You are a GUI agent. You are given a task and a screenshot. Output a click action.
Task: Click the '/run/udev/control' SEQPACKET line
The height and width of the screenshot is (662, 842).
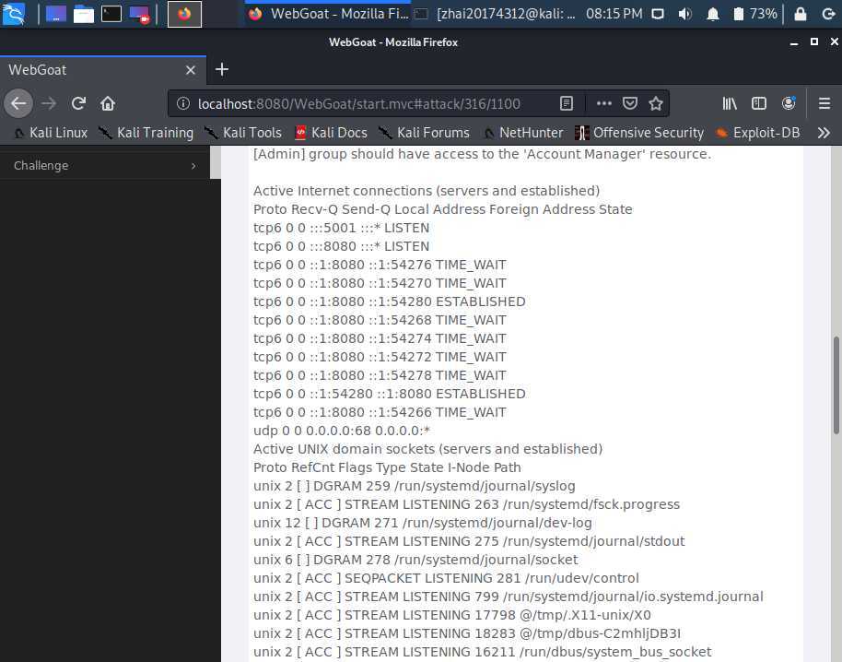446,578
